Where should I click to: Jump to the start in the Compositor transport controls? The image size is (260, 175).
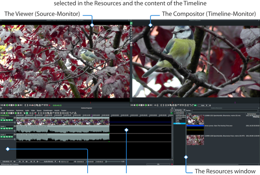[132, 105]
